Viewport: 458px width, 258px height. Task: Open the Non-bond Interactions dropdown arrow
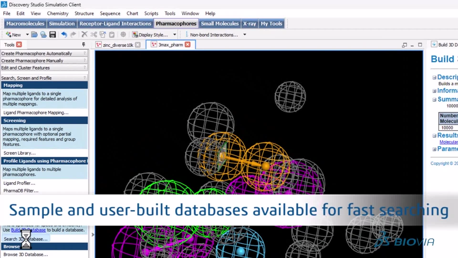pos(244,34)
